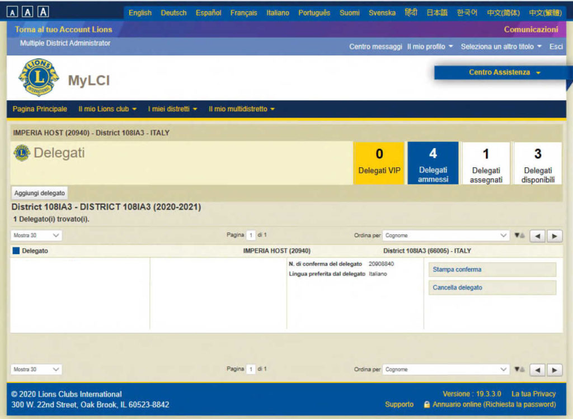Click Torna al tuo Account Lions
This screenshot has height=419, width=573.
point(64,30)
